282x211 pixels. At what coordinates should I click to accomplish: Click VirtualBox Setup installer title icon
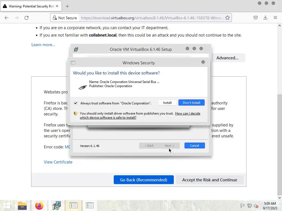click(76, 49)
